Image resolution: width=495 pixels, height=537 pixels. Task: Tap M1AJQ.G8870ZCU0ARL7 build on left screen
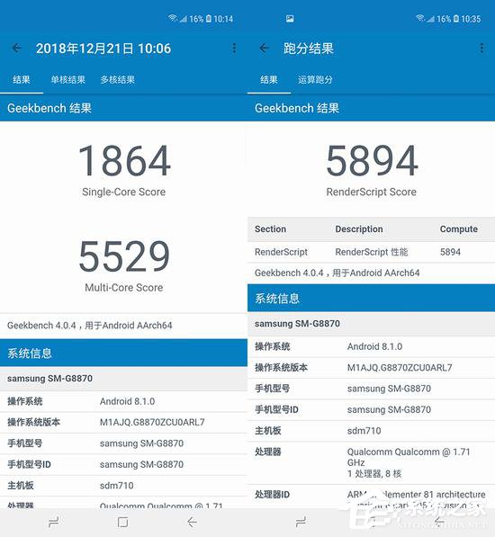pyautogui.click(x=152, y=422)
